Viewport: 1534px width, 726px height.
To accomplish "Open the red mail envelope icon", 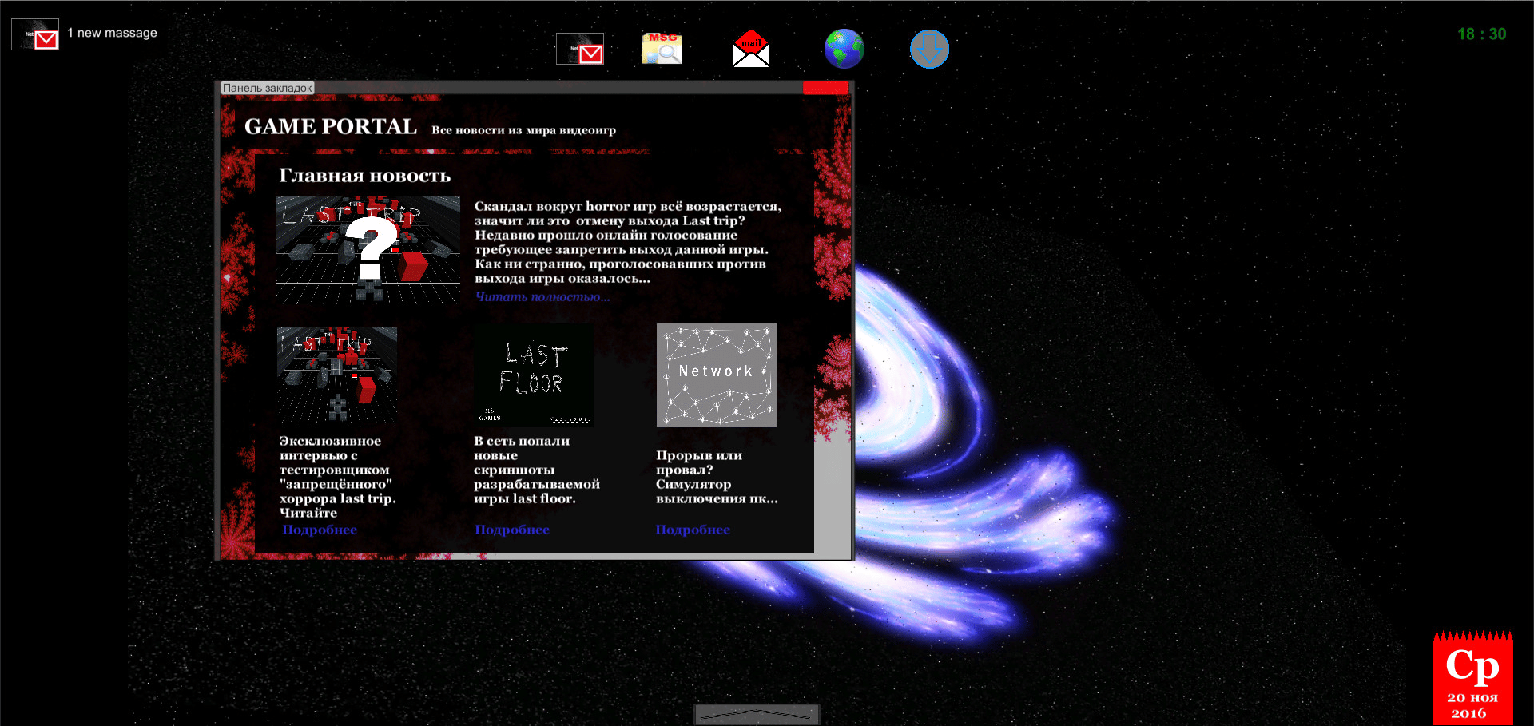I will [750, 50].
